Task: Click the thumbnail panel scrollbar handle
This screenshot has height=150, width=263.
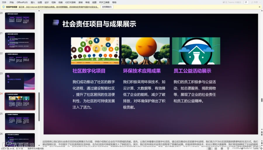Action: 39,106
